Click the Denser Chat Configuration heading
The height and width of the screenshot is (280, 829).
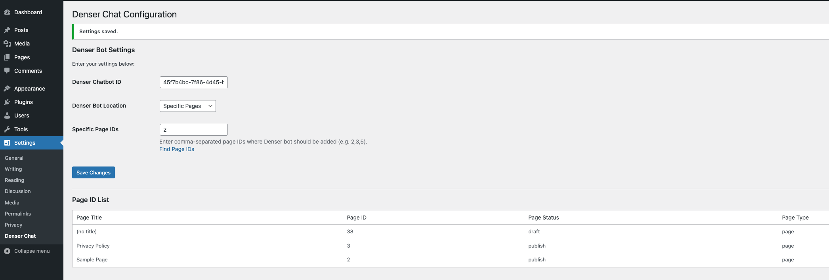124,14
